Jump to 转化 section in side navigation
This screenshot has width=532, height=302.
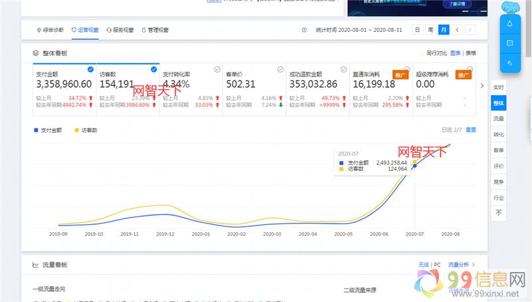coord(498,134)
